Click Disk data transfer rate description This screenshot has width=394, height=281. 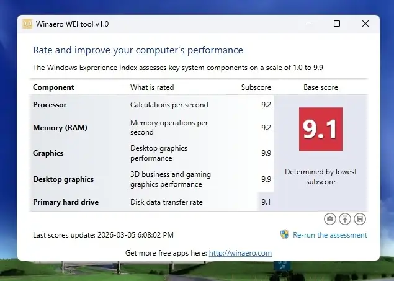[166, 202]
